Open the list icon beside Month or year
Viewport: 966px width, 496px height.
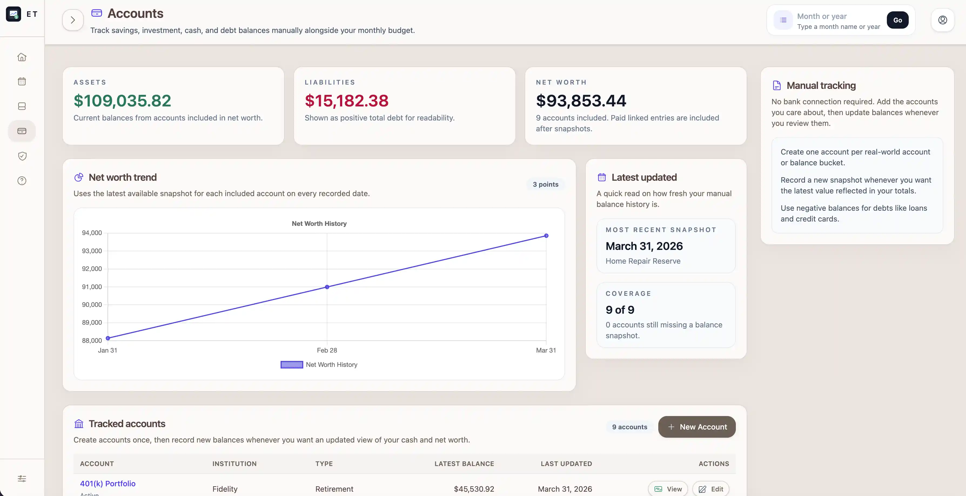783,20
